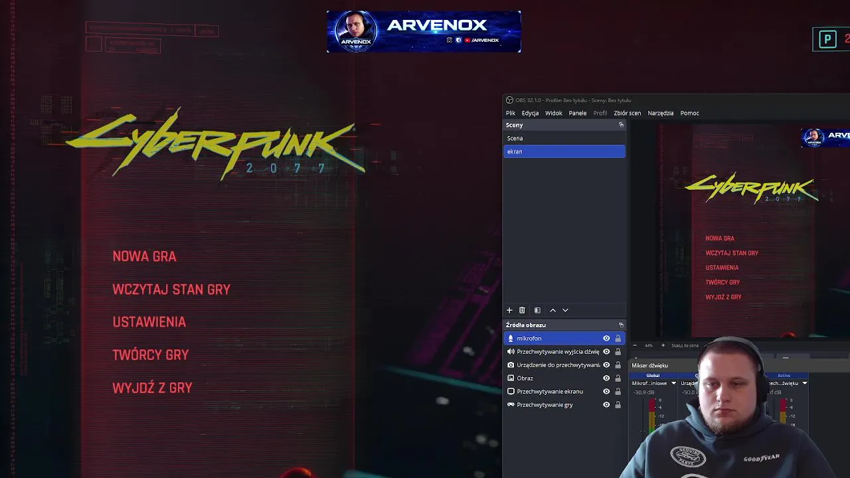Switch to the Active tab in Mikser dźwięku
Screen dimensions: 850x478
click(x=784, y=376)
